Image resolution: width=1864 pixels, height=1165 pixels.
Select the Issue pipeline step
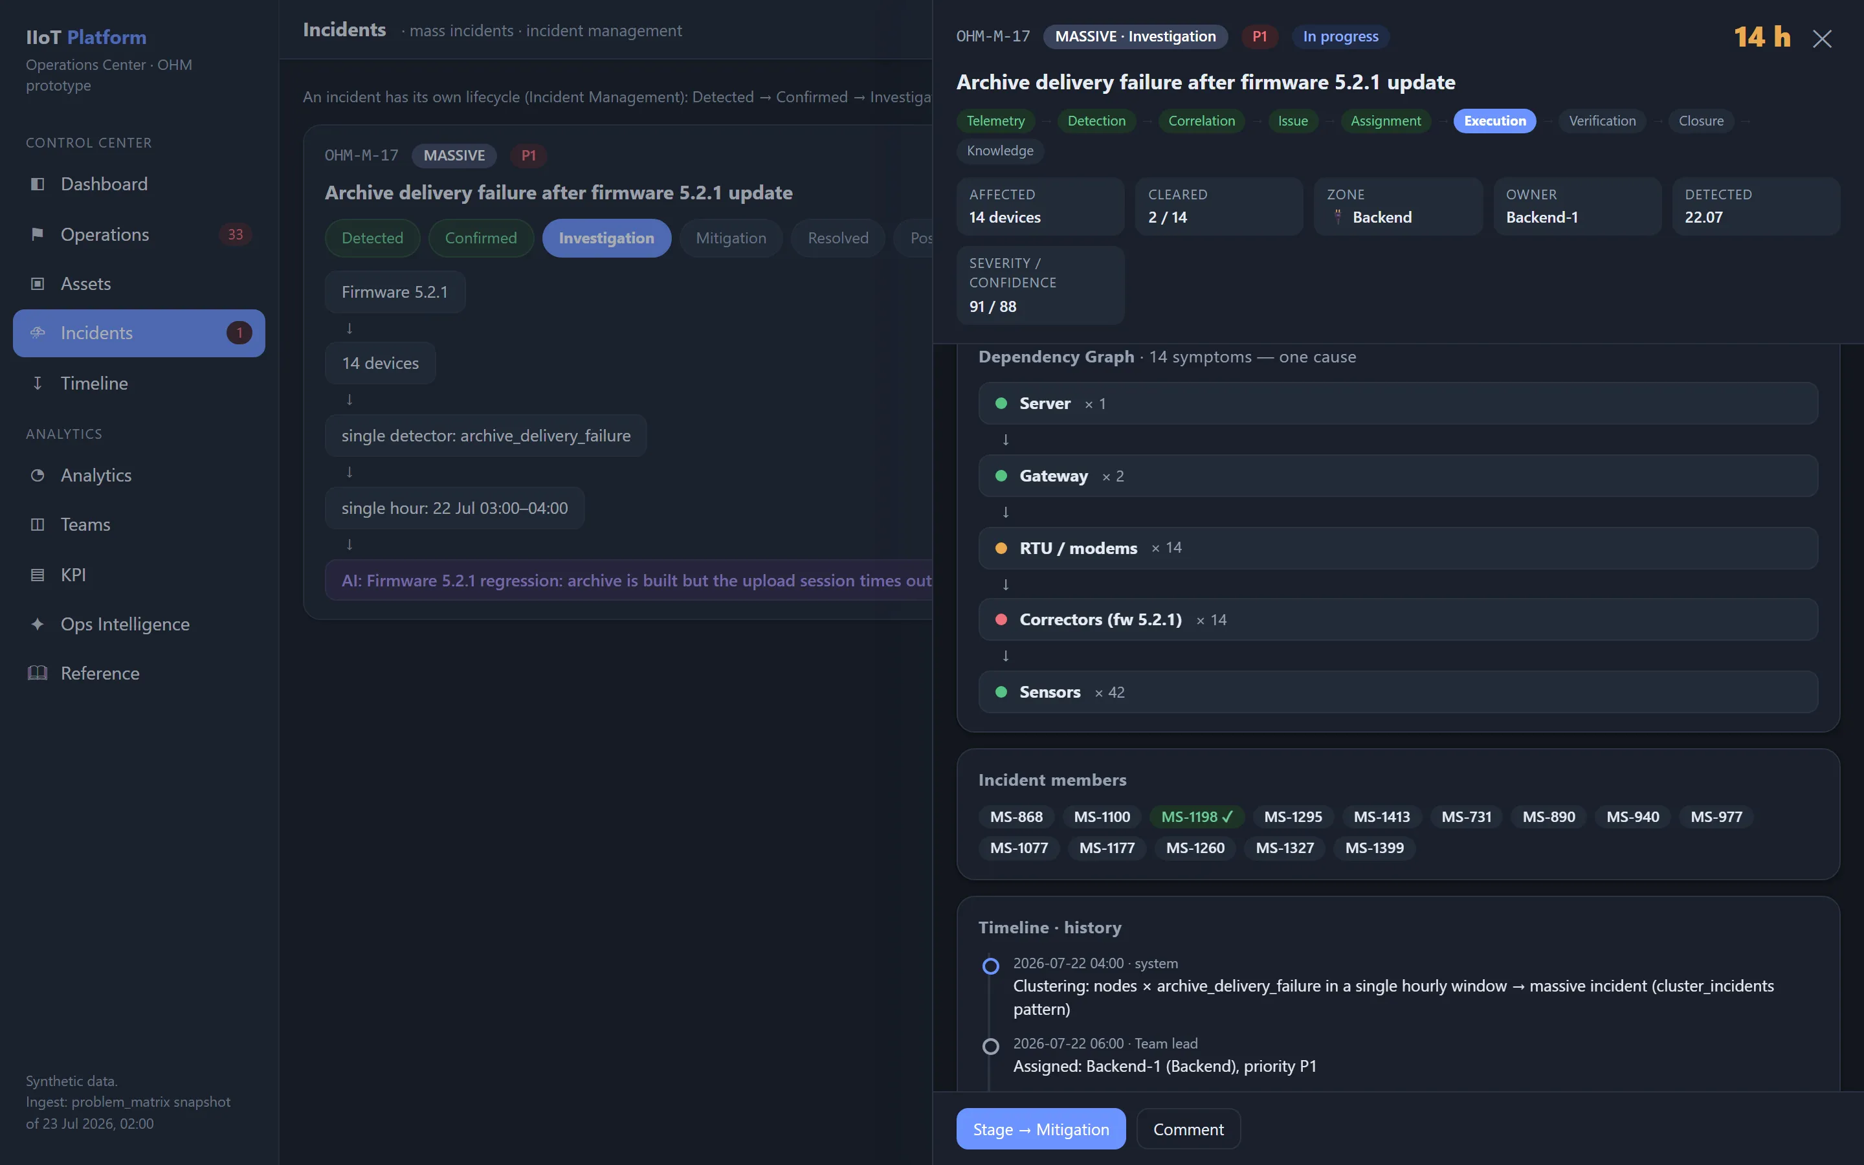(1293, 121)
